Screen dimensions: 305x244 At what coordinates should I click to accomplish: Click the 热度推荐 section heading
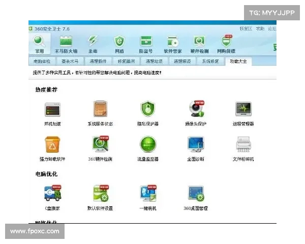pyautogui.click(x=46, y=89)
